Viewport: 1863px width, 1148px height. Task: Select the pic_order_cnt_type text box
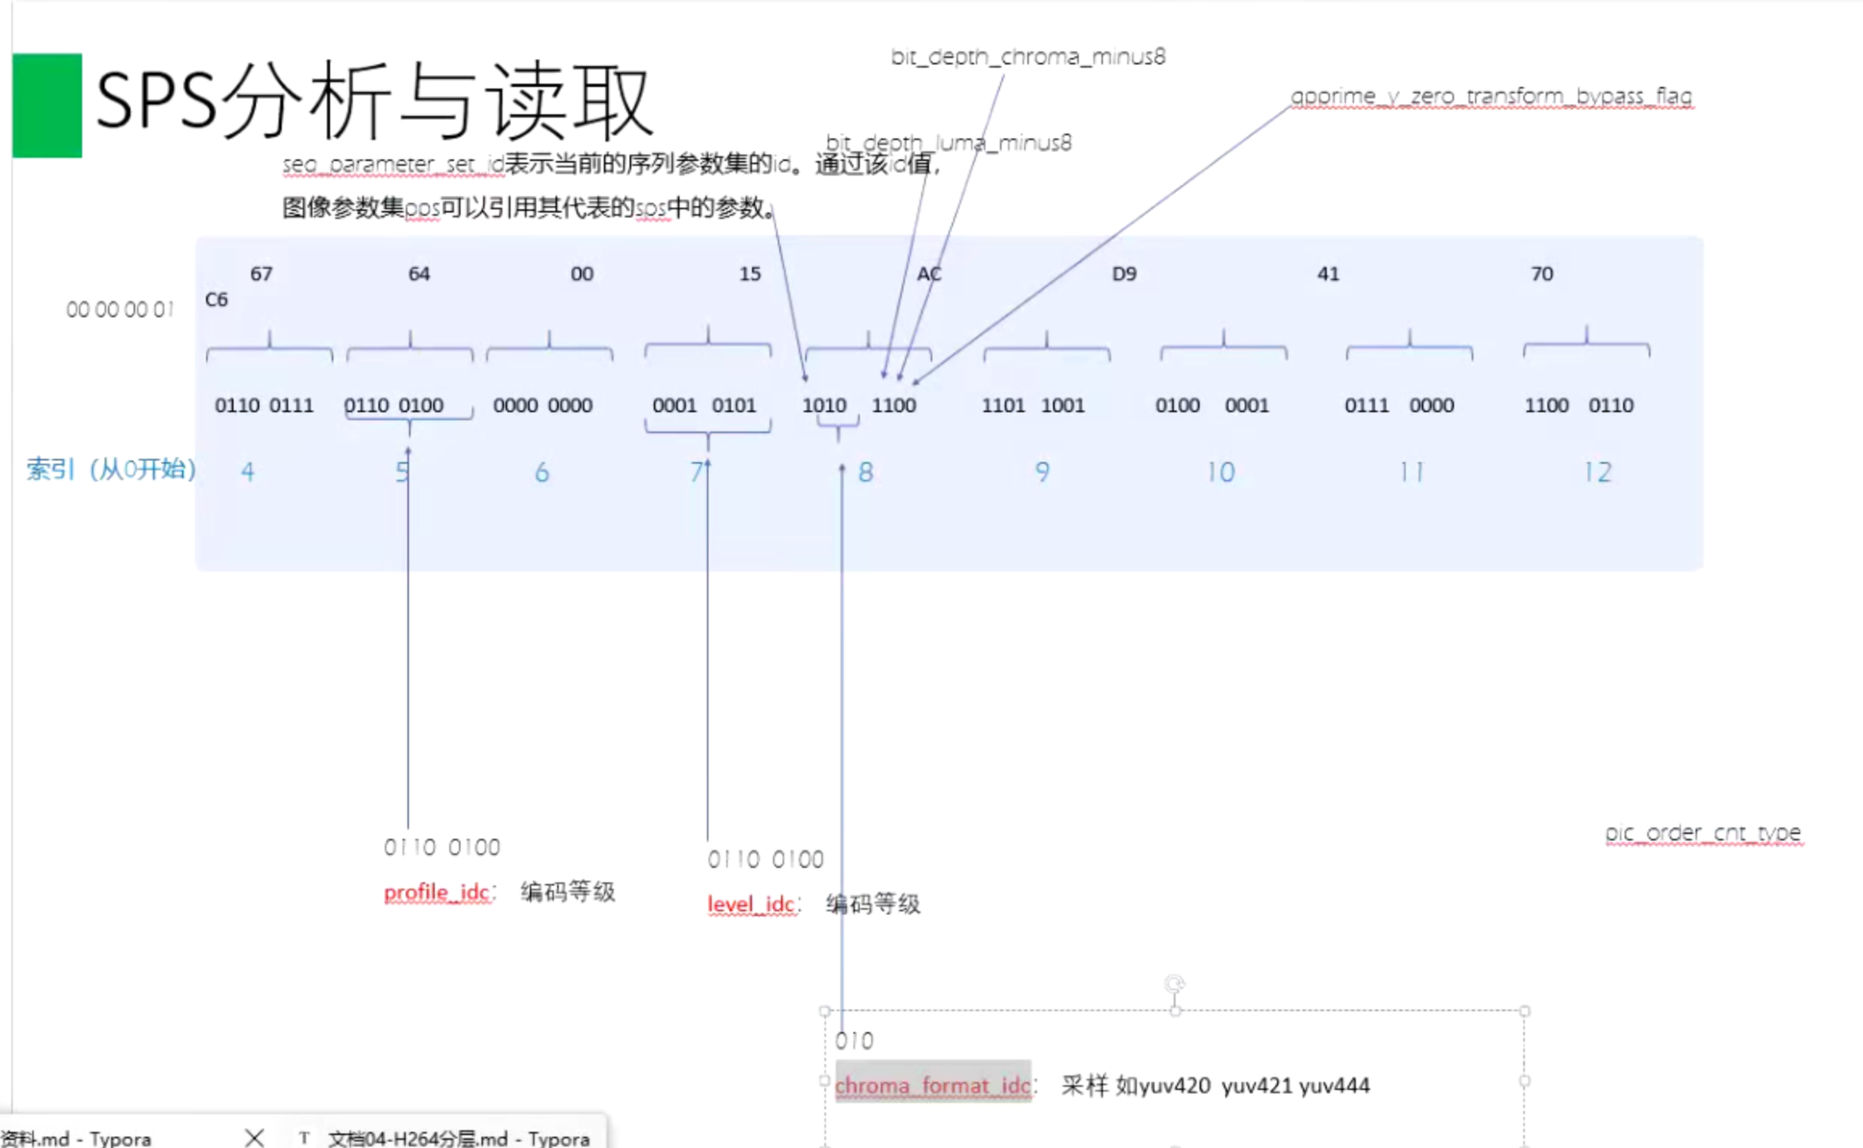click(x=1703, y=832)
